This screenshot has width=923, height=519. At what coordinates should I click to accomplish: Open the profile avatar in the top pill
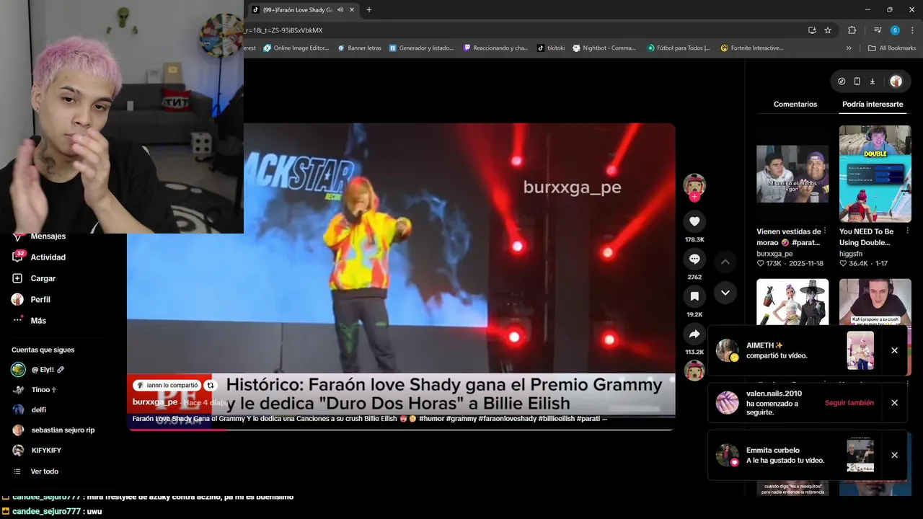[896, 81]
